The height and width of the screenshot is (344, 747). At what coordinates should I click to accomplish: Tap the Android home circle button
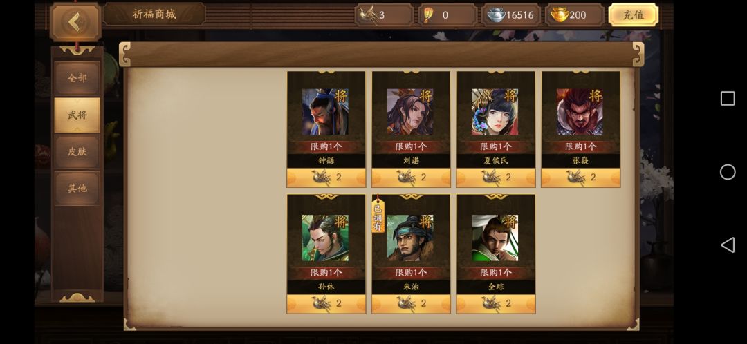728,172
